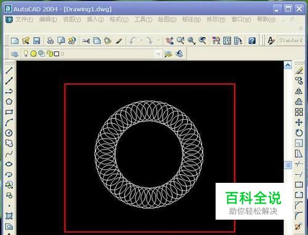Select the Insert Block tool
308x235 pixels.
pos(9,185)
